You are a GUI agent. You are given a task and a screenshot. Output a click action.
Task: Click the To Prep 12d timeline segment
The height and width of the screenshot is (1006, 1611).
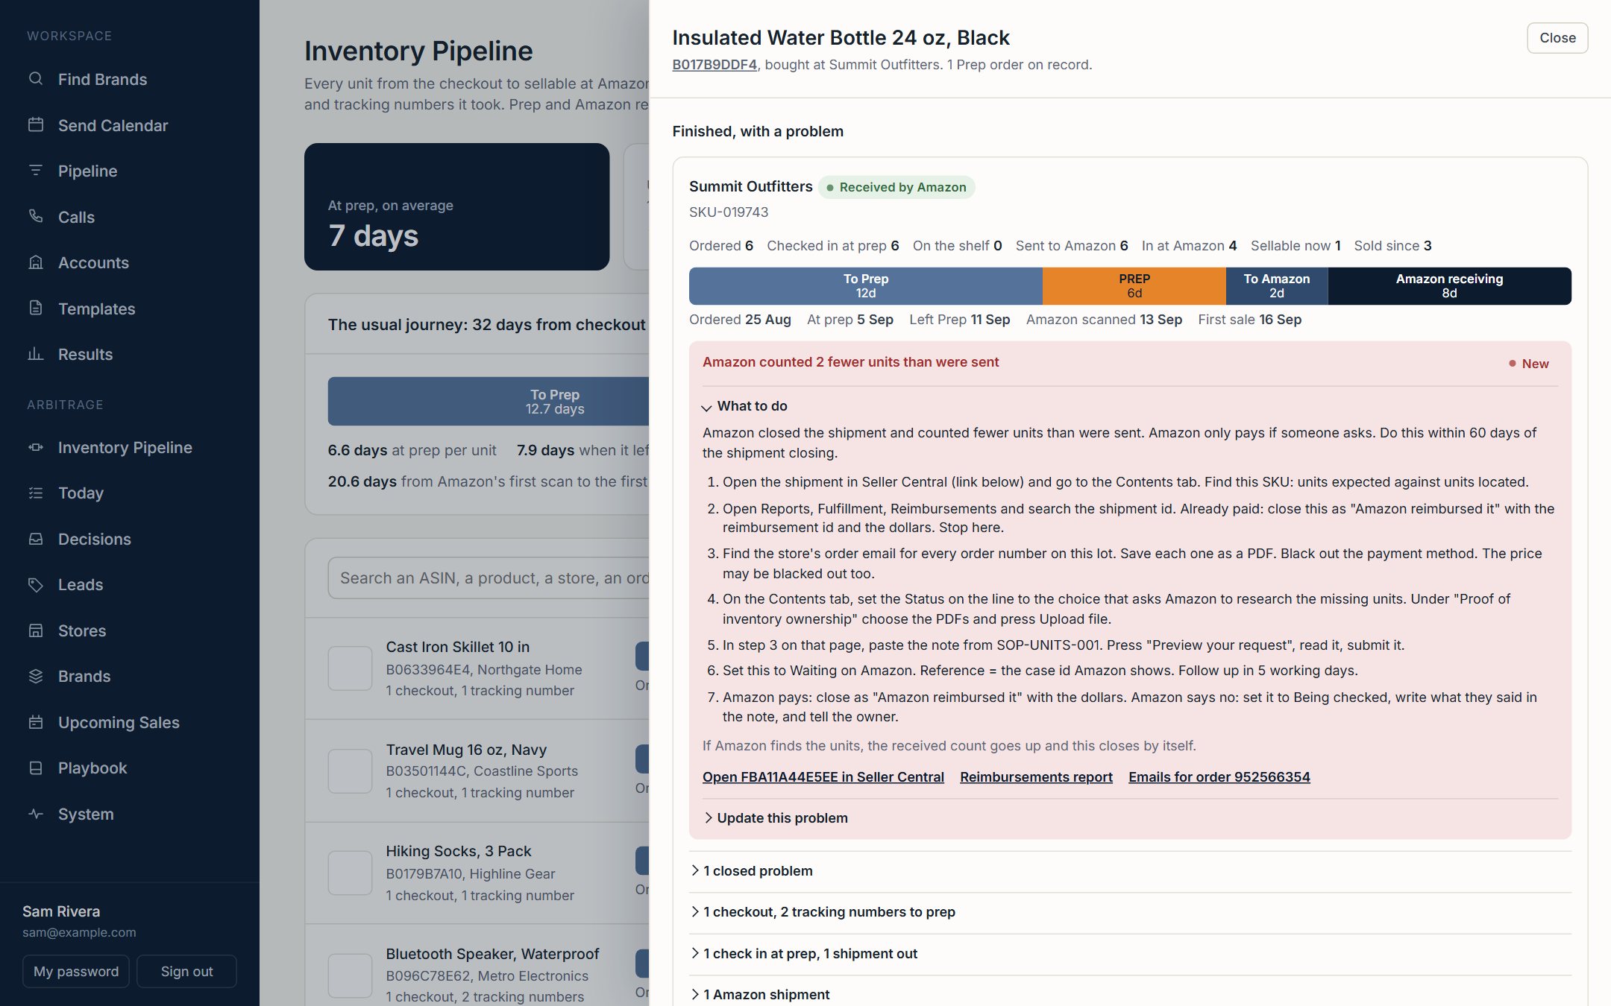click(865, 286)
